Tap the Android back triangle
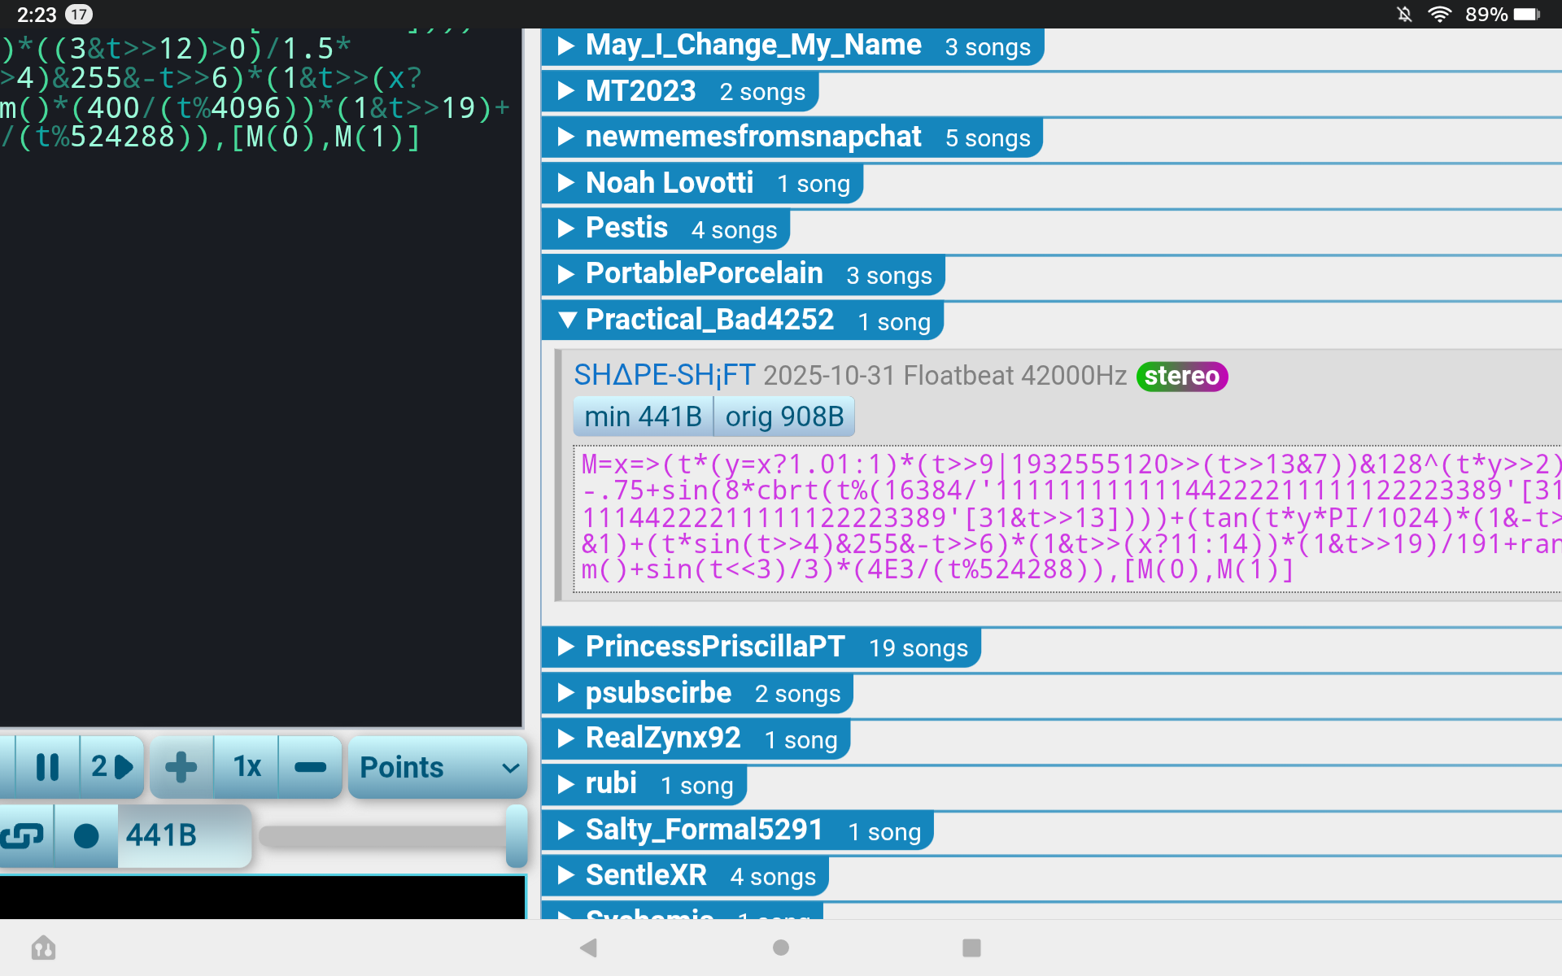Screen dimensions: 1562x976 (x=588, y=948)
